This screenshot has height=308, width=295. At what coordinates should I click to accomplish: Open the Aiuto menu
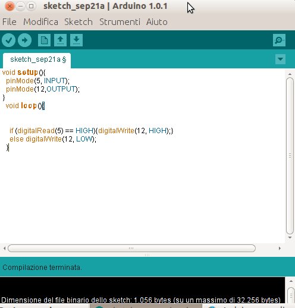tap(157, 22)
